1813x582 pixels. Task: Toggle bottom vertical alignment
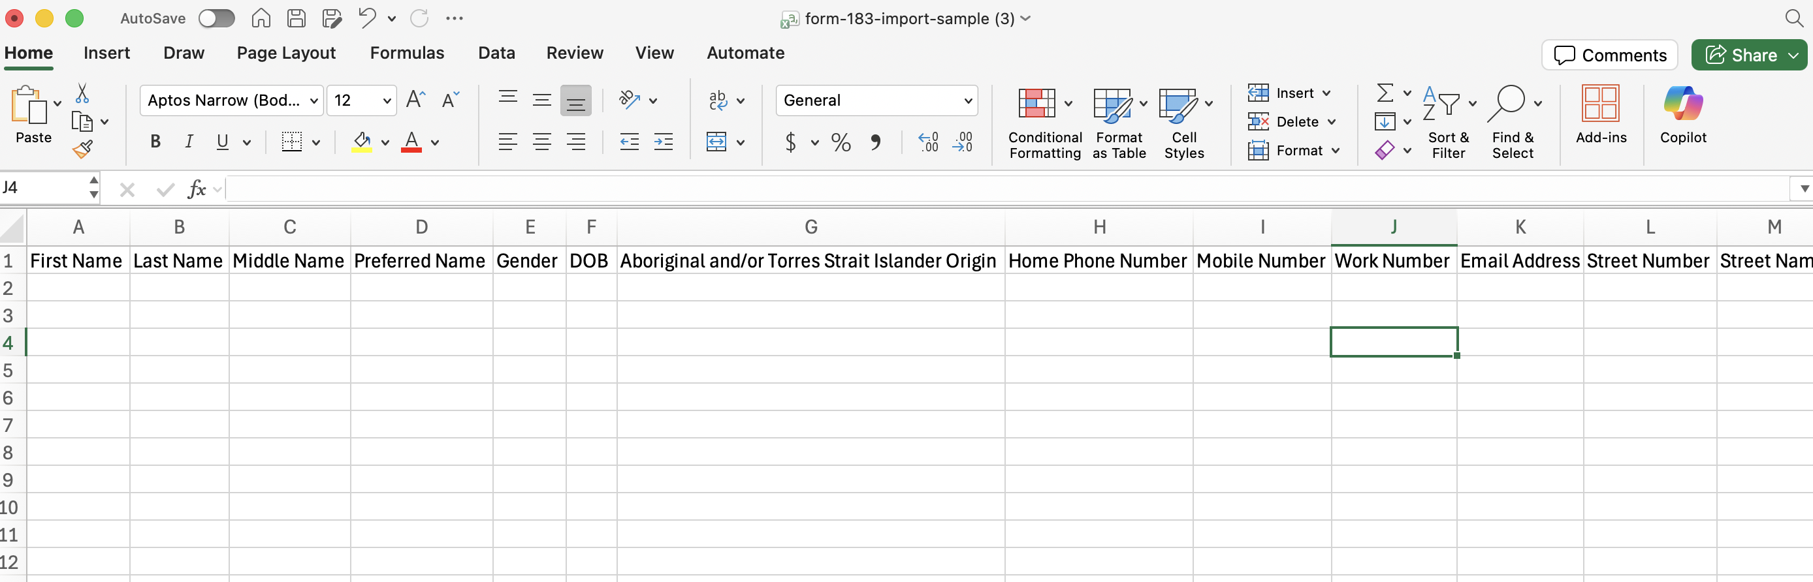coord(576,100)
